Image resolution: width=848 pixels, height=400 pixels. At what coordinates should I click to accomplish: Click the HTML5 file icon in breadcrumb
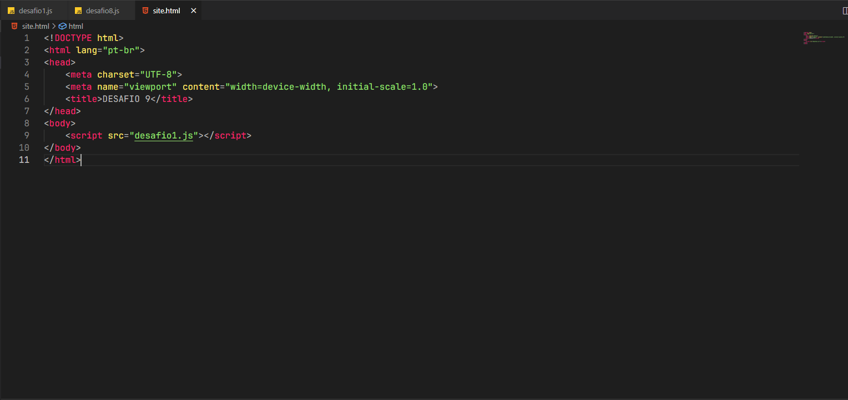click(x=14, y=26)
